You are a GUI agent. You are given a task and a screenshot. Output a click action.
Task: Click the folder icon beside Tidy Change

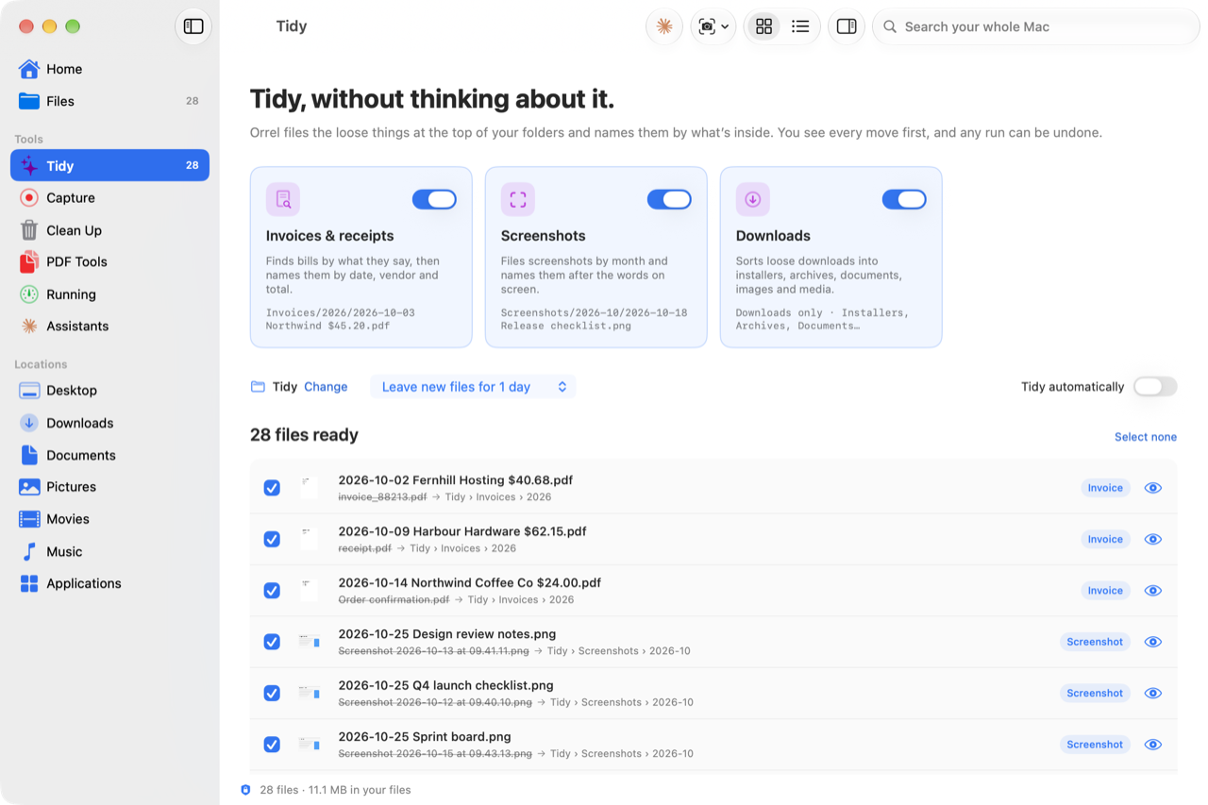pos(258,387)
